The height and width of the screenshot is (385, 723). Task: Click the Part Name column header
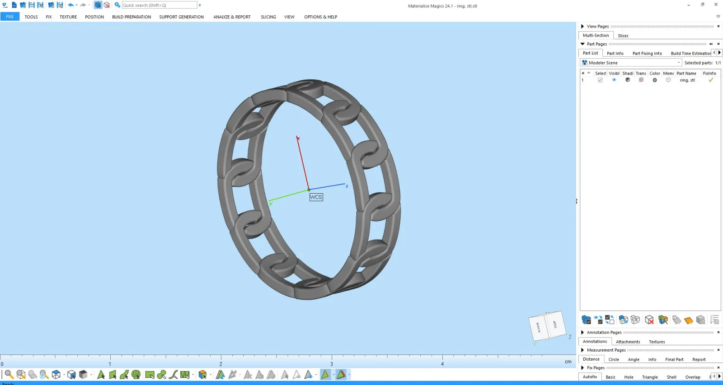[686, 73]
